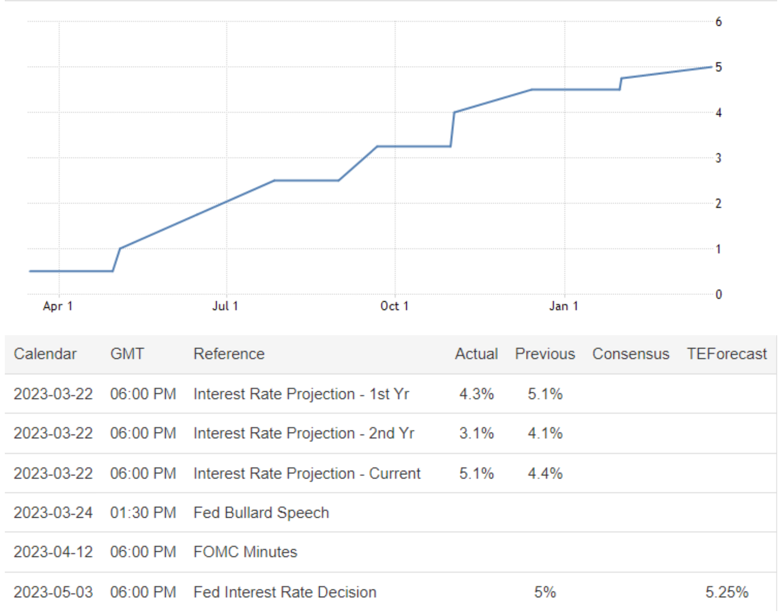Open the Fed Interest Rate Decision entry
Image resolution: width=781 pixels, height=613 pixels.
pyautogui.click(x=285, y=592)
